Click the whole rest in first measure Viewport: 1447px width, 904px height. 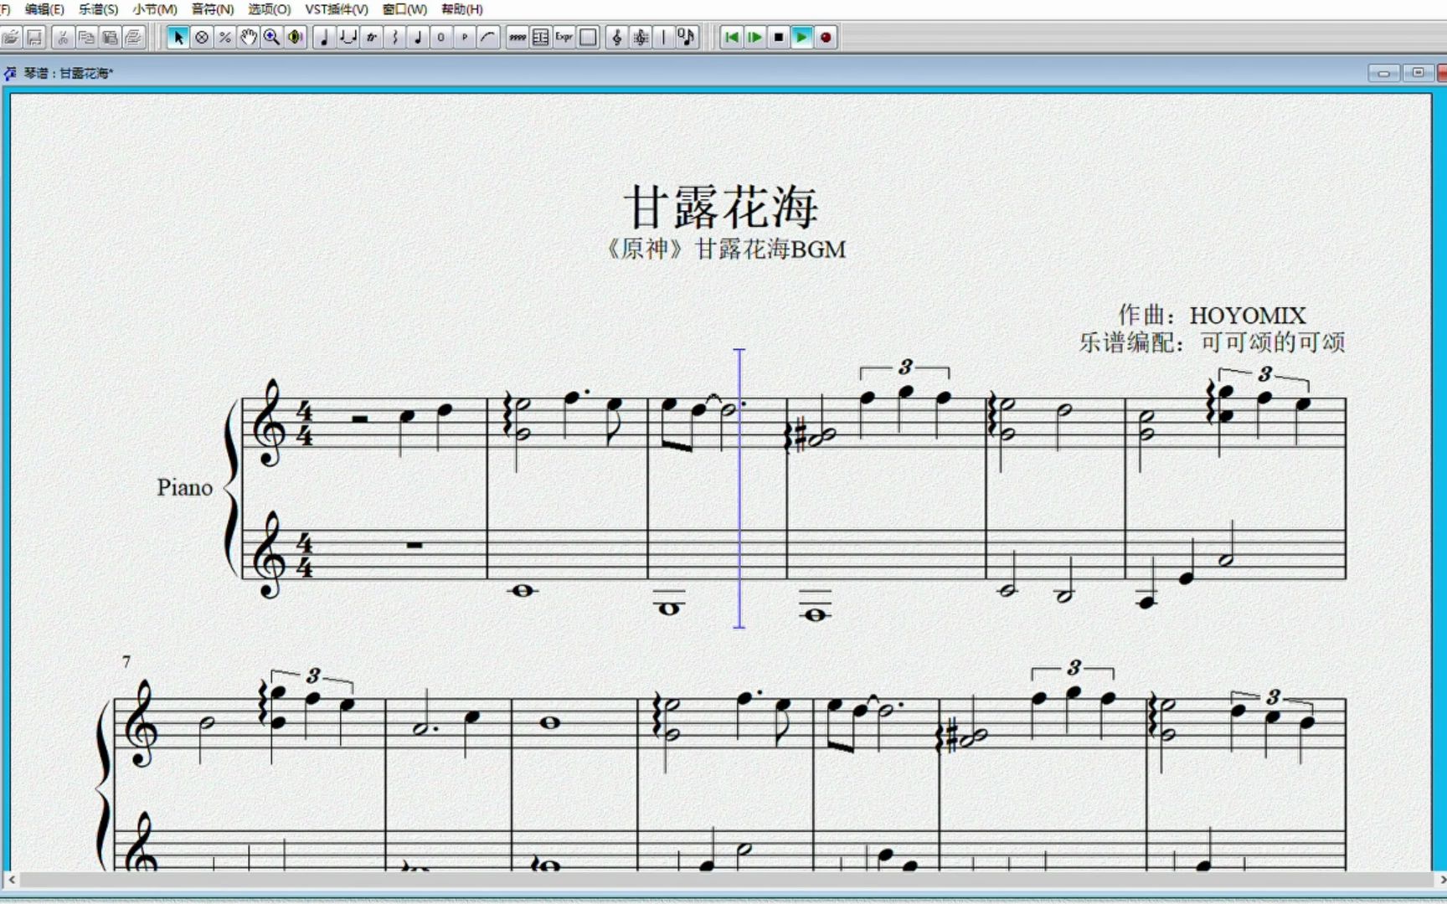414,545
